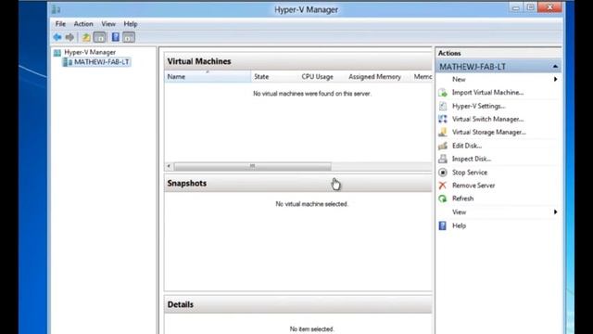Expand the New submenu arrow

(556, 79)
